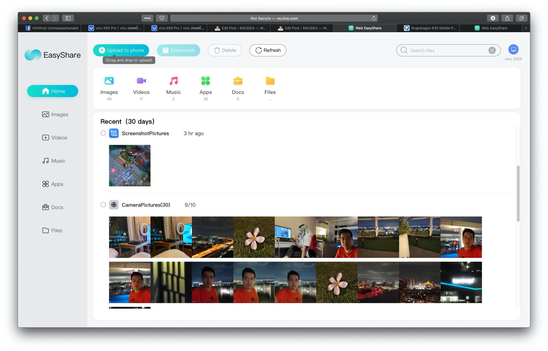Image resolution: width=548 pixels, height=351 pixels.
Task: Toggle the Safari sidebar
Action: point(68,18)
